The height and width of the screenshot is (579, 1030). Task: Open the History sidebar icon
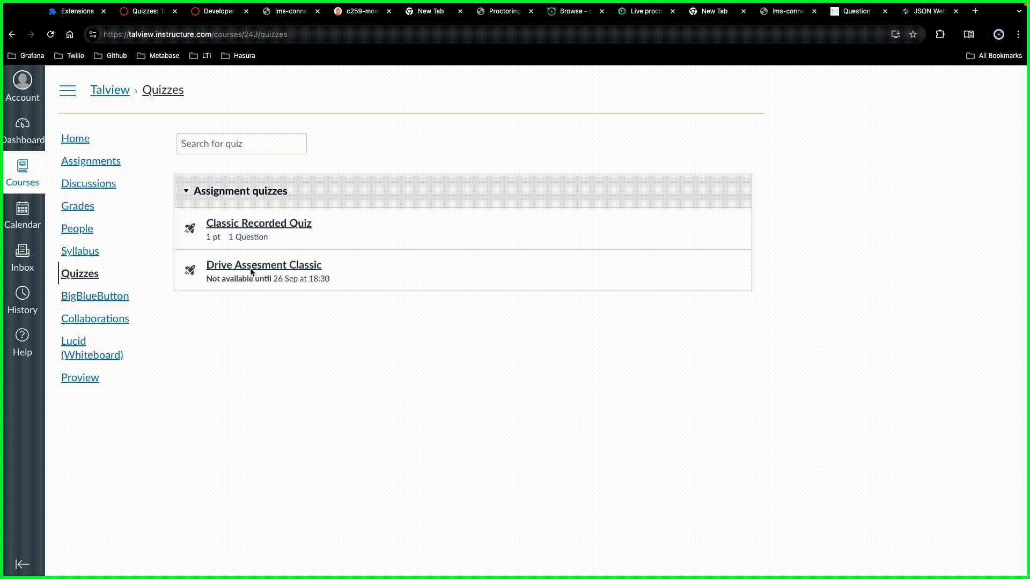pos(22,299)
